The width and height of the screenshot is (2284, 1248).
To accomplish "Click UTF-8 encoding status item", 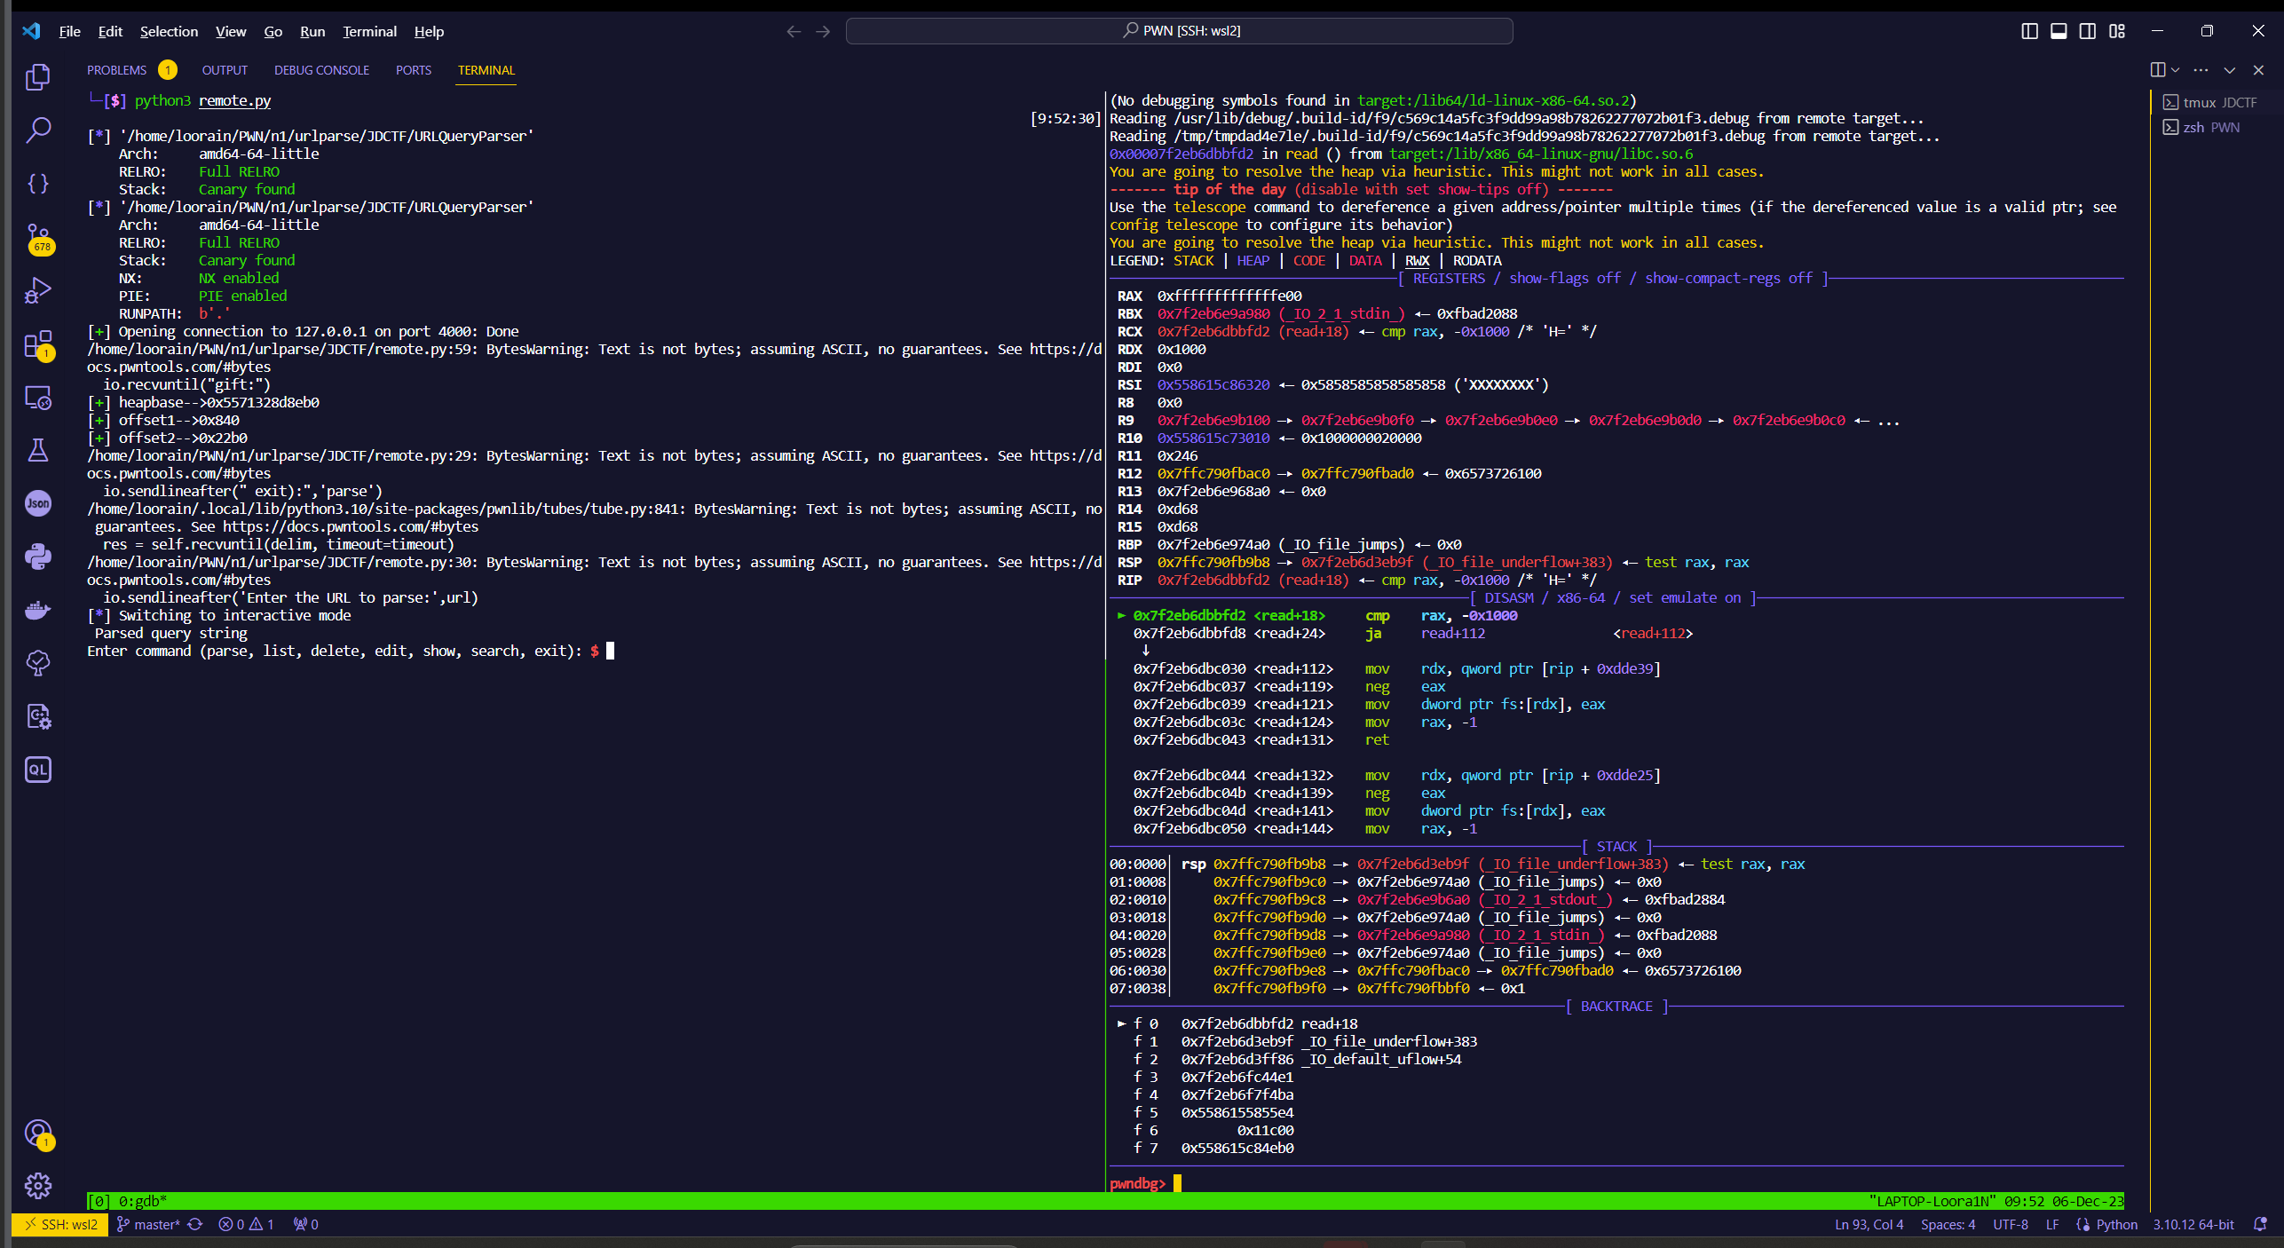I will point(2010,1224).
